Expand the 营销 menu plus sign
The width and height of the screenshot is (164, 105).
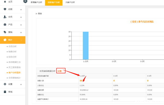(21, 33)
